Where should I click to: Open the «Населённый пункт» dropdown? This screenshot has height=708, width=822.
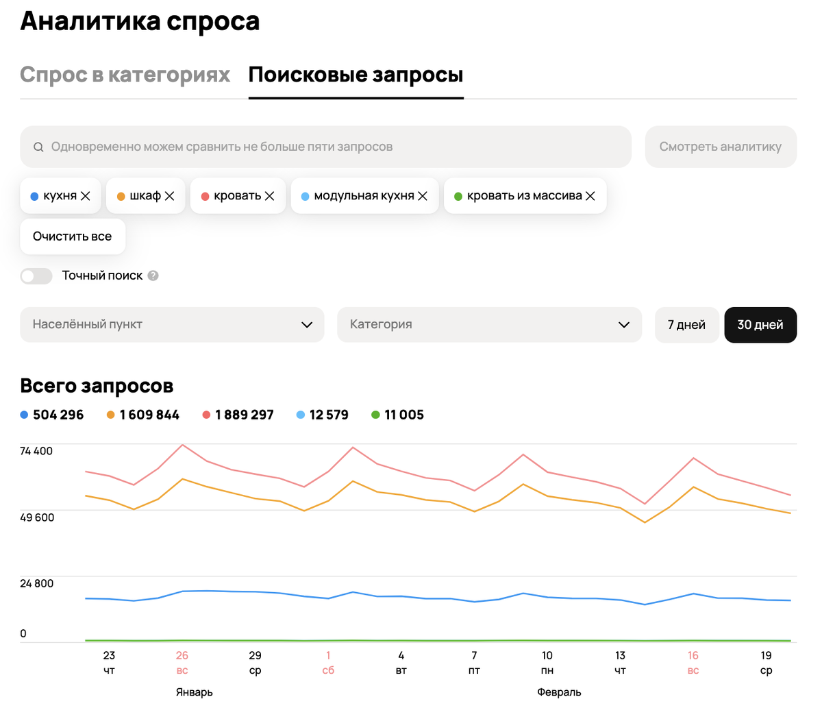[x=171, y=325]
